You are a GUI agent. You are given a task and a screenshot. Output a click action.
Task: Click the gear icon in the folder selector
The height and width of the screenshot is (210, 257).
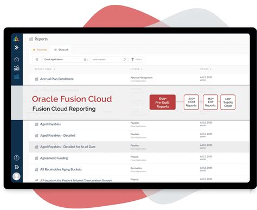coord(85,60)
